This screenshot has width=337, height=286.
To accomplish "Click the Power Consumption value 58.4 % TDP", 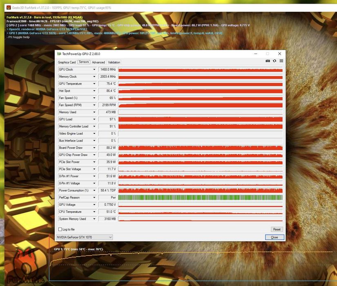I will (107, 190).
